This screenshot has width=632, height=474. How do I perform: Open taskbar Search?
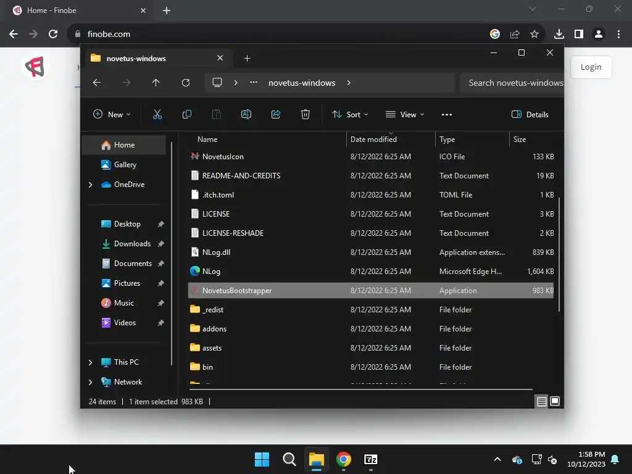click(x=289, y=459)
